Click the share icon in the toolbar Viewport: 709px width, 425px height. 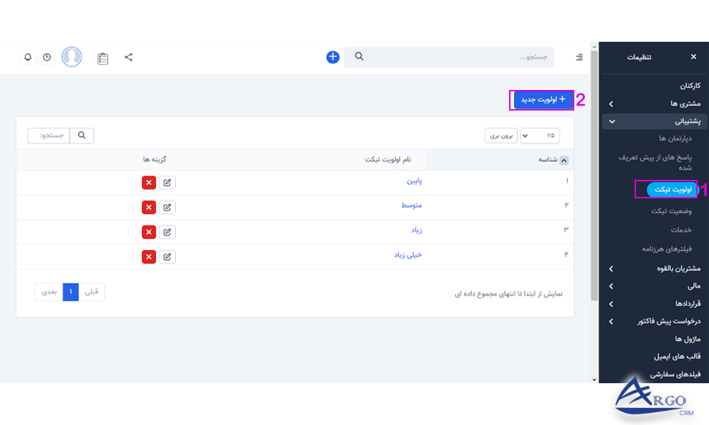pos(128,57)
